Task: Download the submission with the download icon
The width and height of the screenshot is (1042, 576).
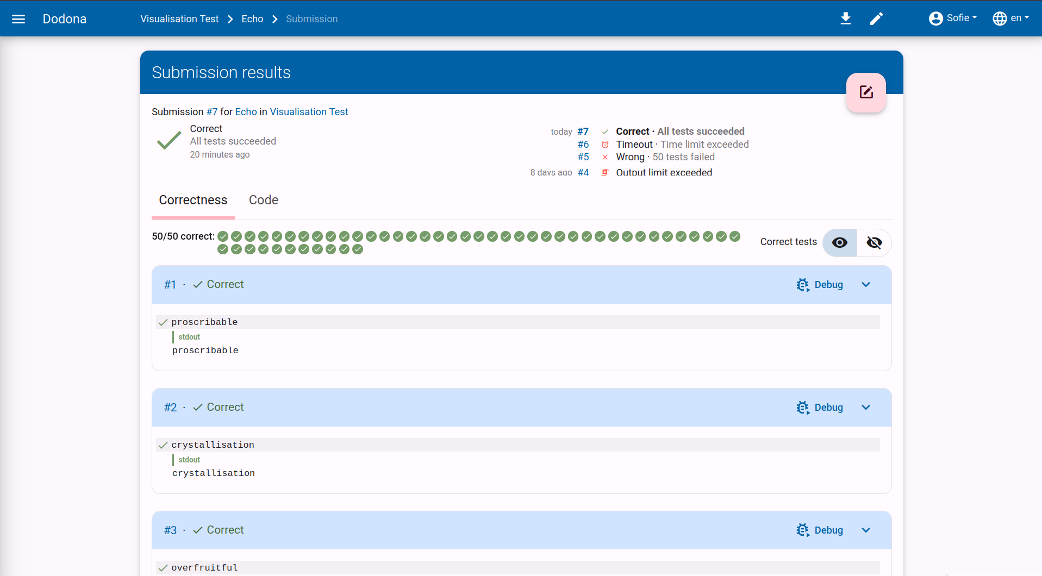Action: [x=845, y=18]
